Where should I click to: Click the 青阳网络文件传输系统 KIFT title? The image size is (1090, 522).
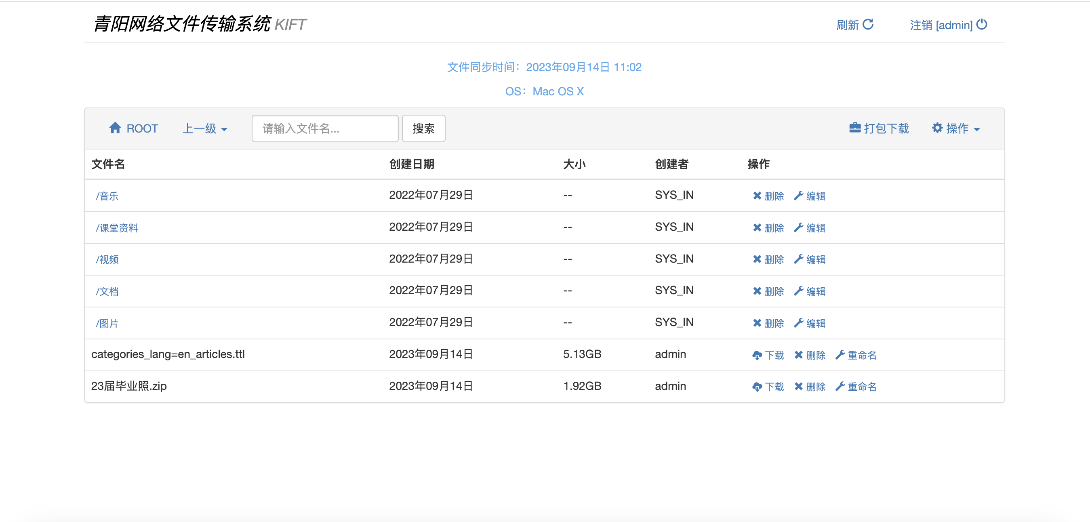point(200,24)
